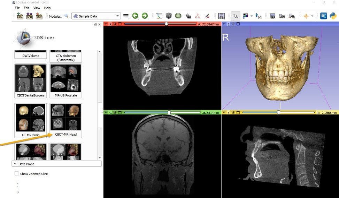Click the SAVE toolbar icon
339x198 pixels.
tap(39, 16)
